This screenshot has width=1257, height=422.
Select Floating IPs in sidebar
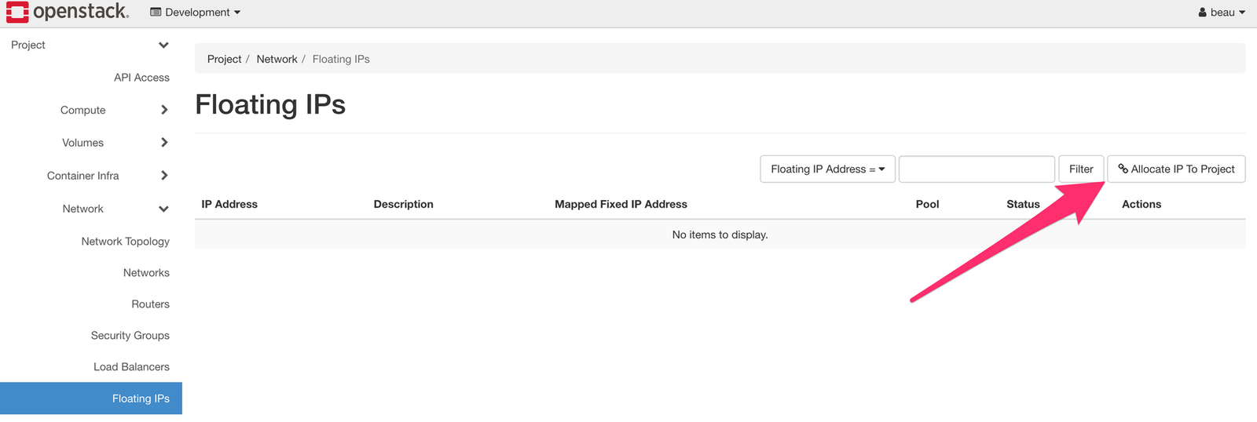click(141, 398)
